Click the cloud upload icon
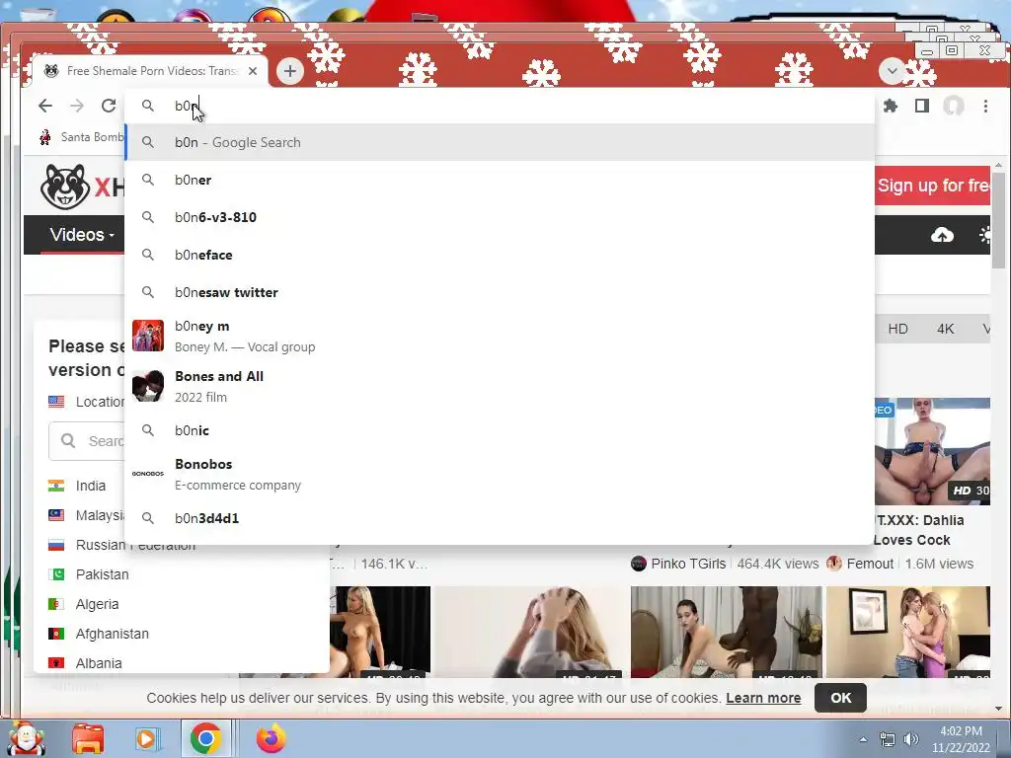1011x758 pixels. (x=942, y=235)
